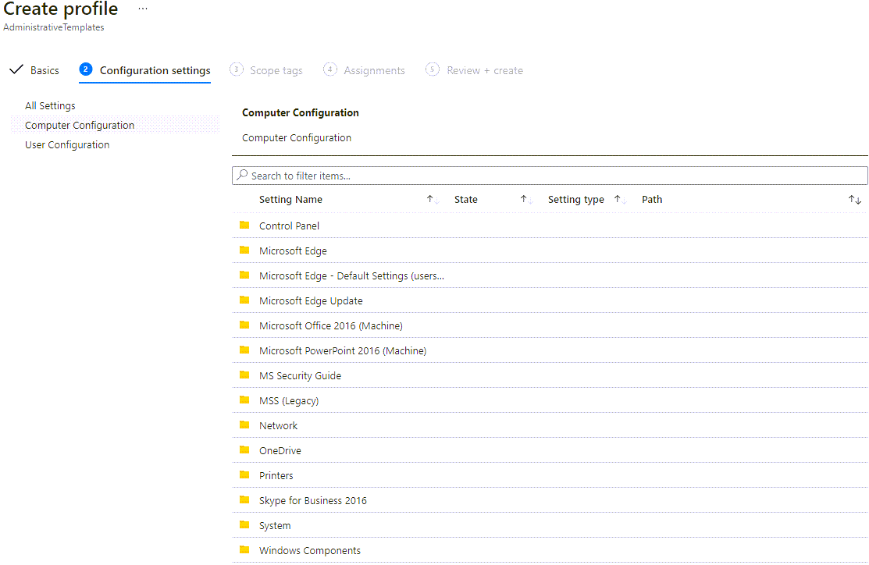The height and width of the screenshot is (565, 869).
Task: Open Microsoft Edge setting folder
Action: [x=550, y=251]
